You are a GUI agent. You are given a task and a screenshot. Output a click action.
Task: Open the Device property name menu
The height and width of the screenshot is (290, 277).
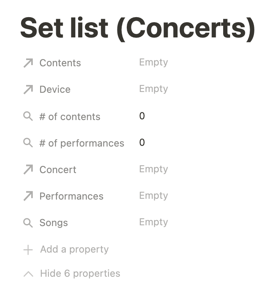tap(55, 90)
